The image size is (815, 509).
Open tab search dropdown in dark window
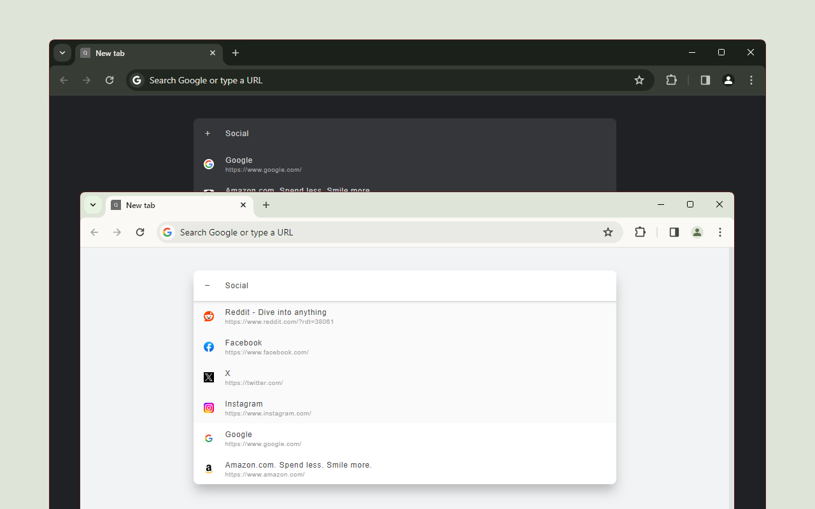point(62,53)
